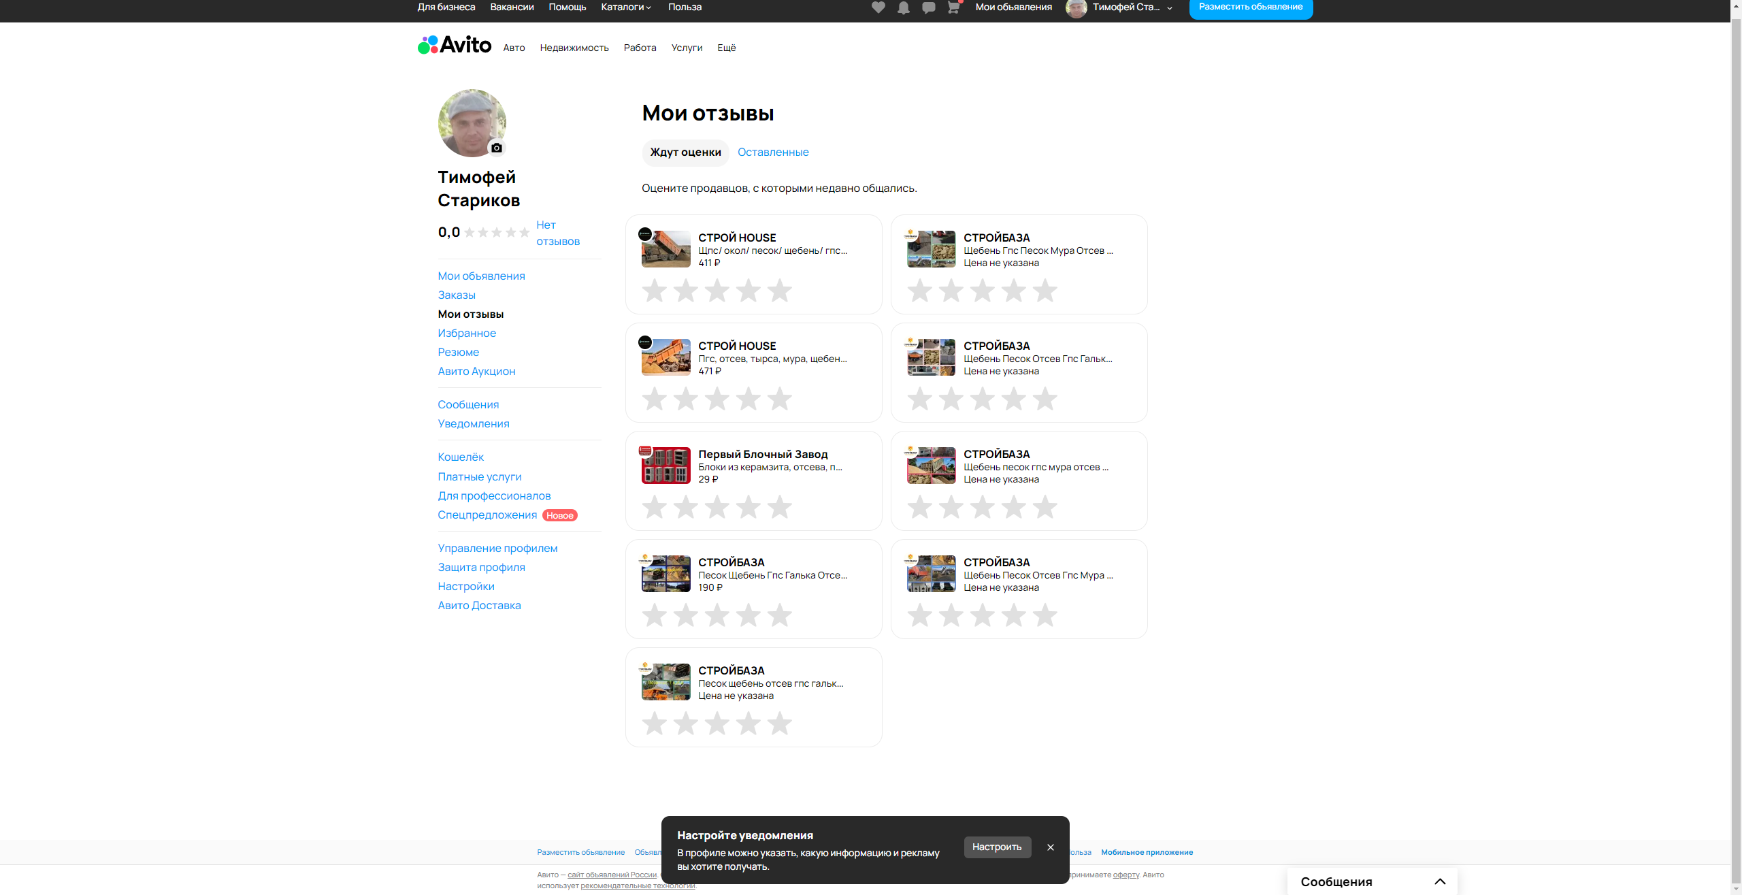Open the shopping cart icon

pyautogui.click(x=953, y=7)
